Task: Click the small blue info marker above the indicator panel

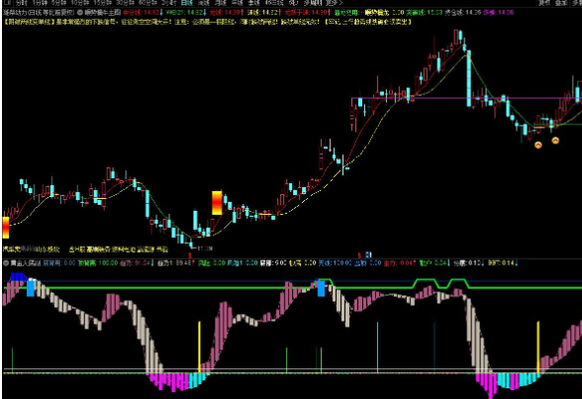Action: click(x=368, y=254)
